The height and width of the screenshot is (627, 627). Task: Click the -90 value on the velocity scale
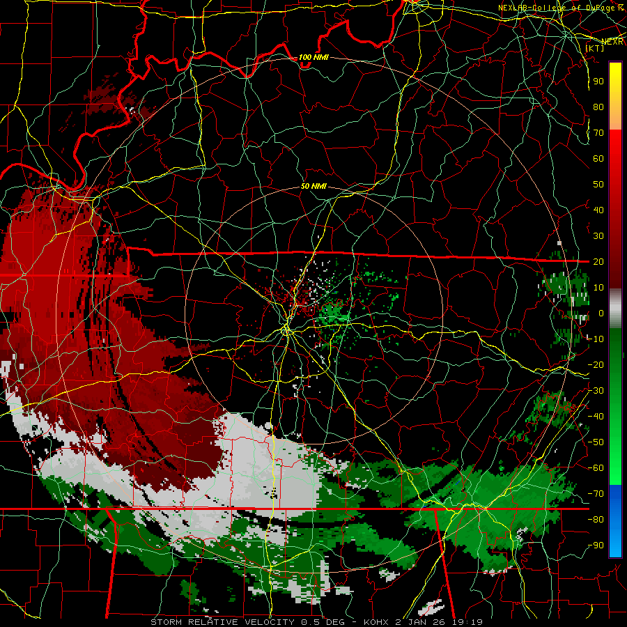596,545
